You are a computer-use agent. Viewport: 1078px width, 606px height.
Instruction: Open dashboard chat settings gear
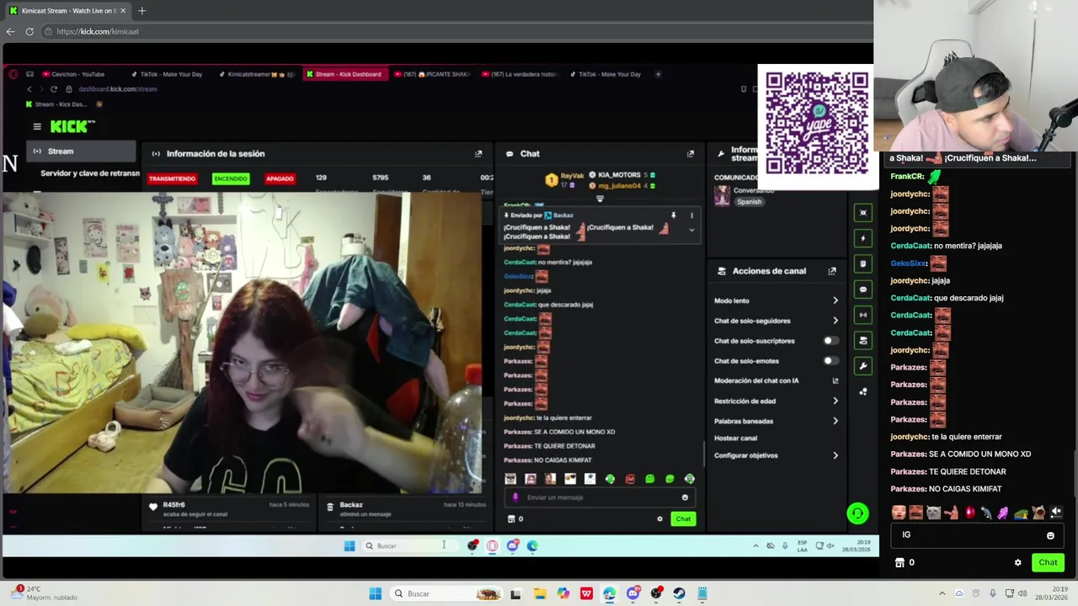click(659, 518)
